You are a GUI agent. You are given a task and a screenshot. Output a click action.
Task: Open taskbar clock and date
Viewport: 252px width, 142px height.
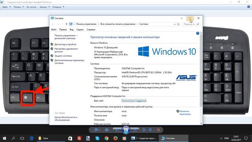[236, 138]
